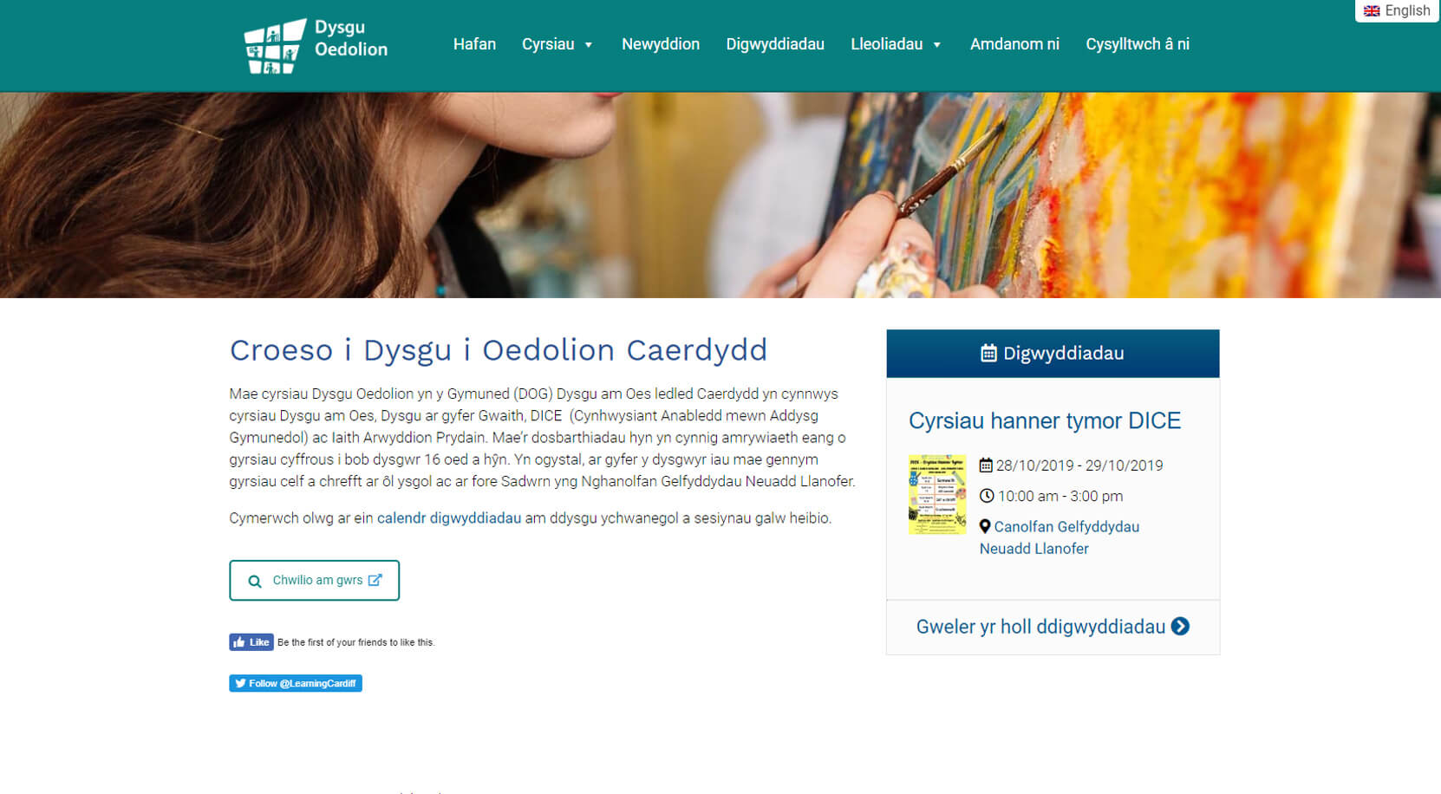This screenshot has height=794, width=1441.
Task: Click the event poster thumbnail image
Action: point(937,494)
